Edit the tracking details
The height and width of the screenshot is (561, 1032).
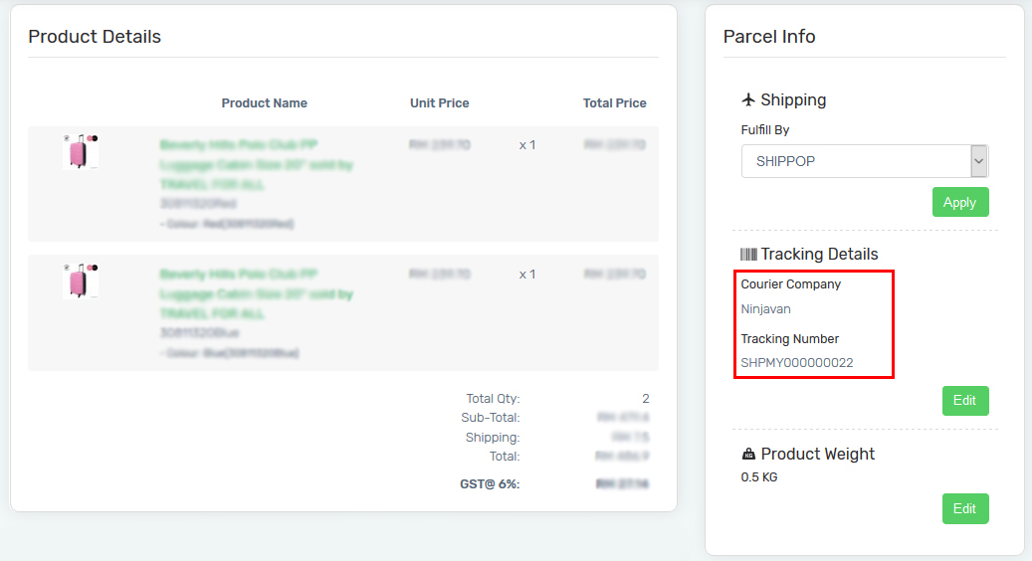point(965,401)
